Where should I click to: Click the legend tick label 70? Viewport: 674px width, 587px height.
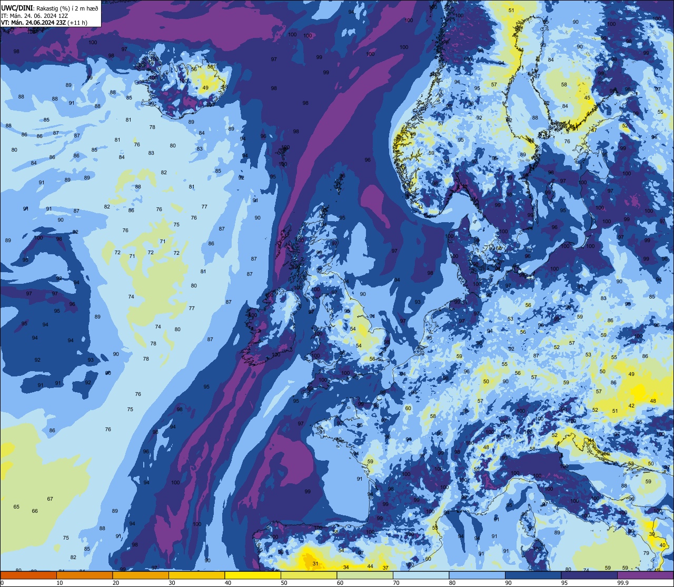[396, 583]
